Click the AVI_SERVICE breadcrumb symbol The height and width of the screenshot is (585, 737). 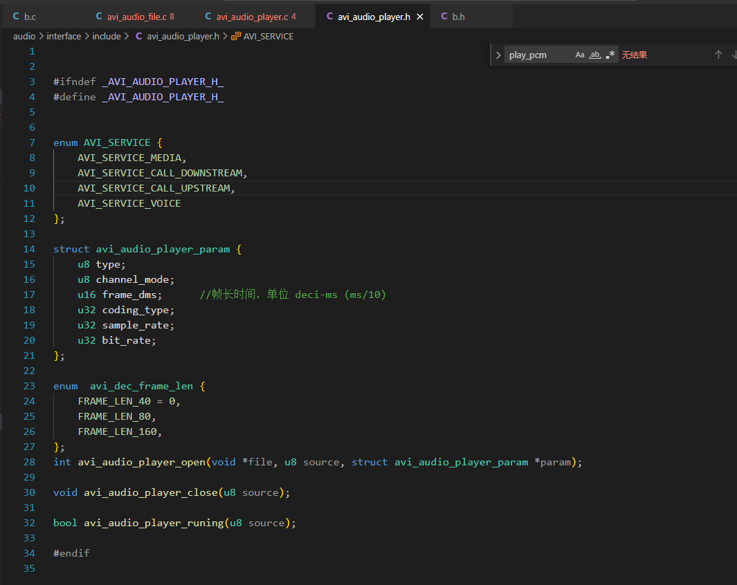[269, 36]
